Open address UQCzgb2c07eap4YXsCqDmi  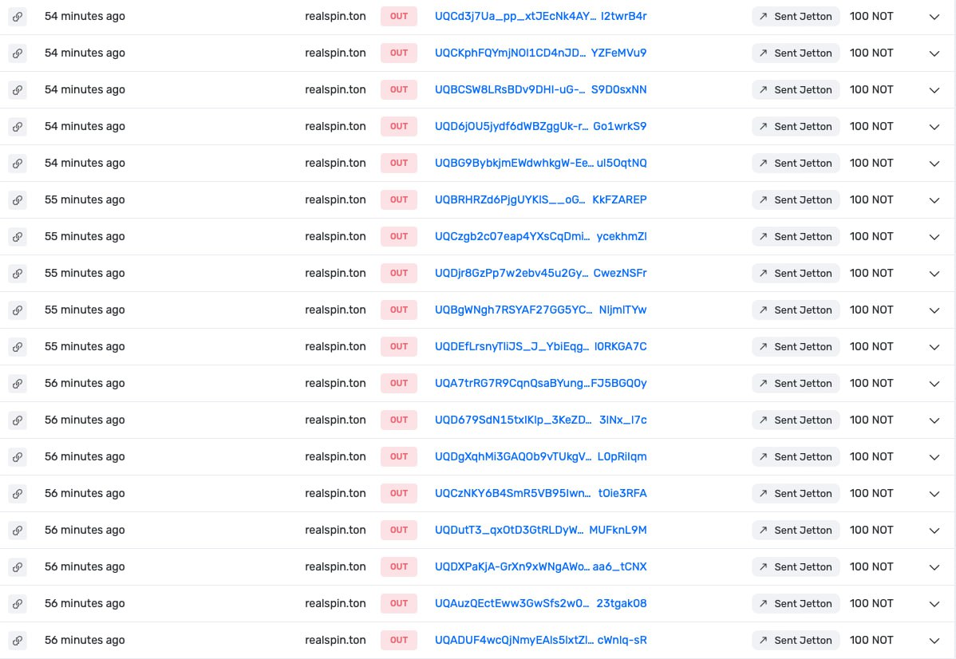point(541,236)
